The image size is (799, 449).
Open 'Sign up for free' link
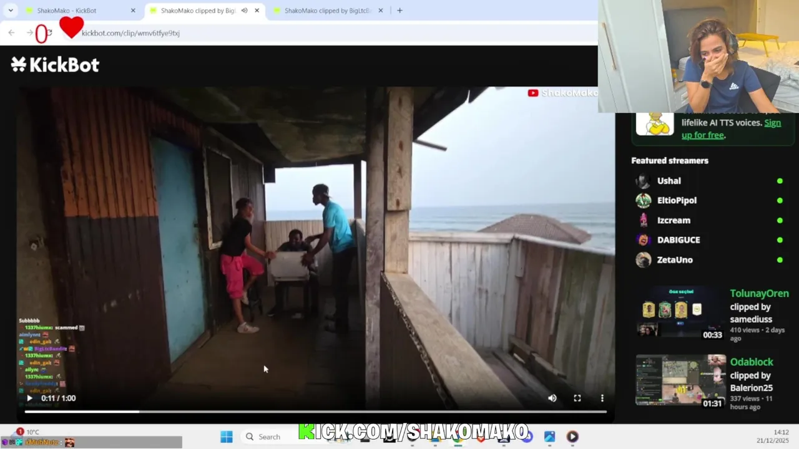731,129
